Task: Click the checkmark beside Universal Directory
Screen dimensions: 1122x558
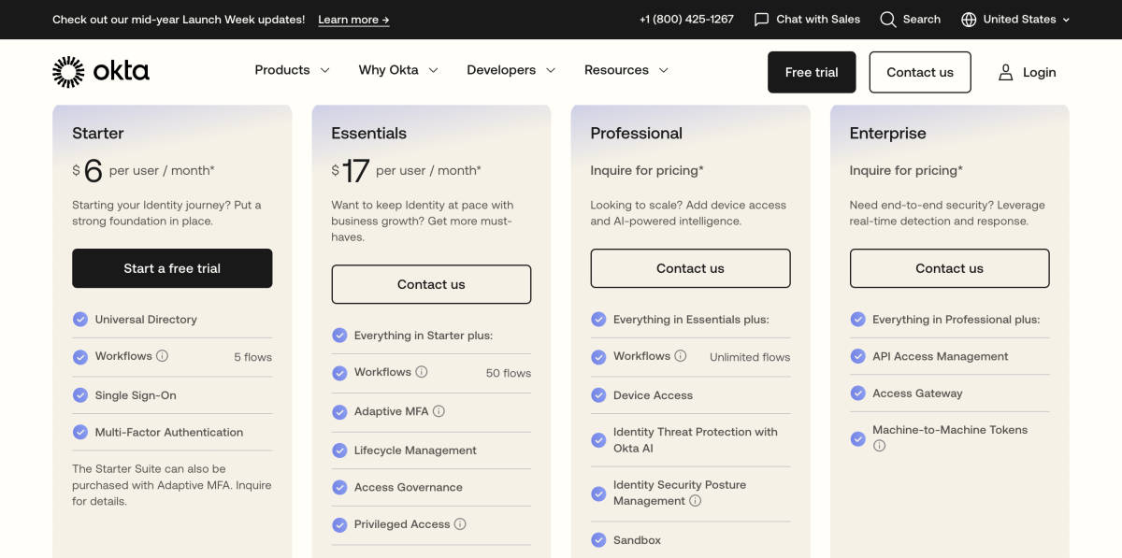Action: coord(80,319)
